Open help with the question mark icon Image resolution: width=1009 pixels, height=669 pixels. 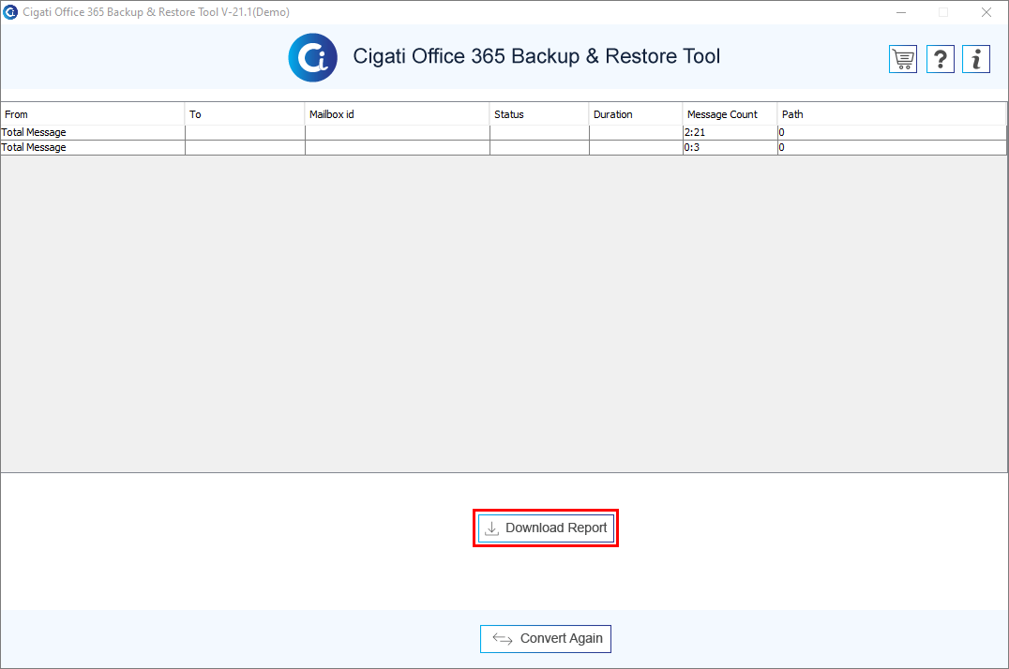[941, 59]
